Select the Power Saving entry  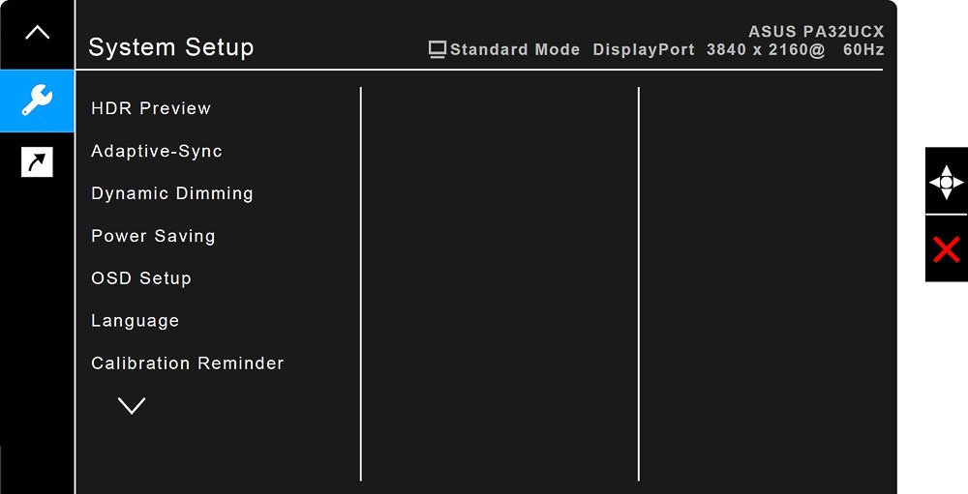[x=153, y=236]
